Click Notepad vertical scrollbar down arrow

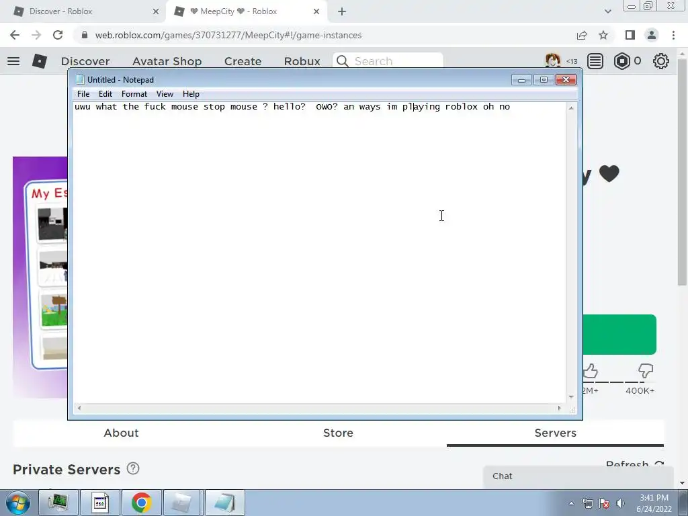571,396
